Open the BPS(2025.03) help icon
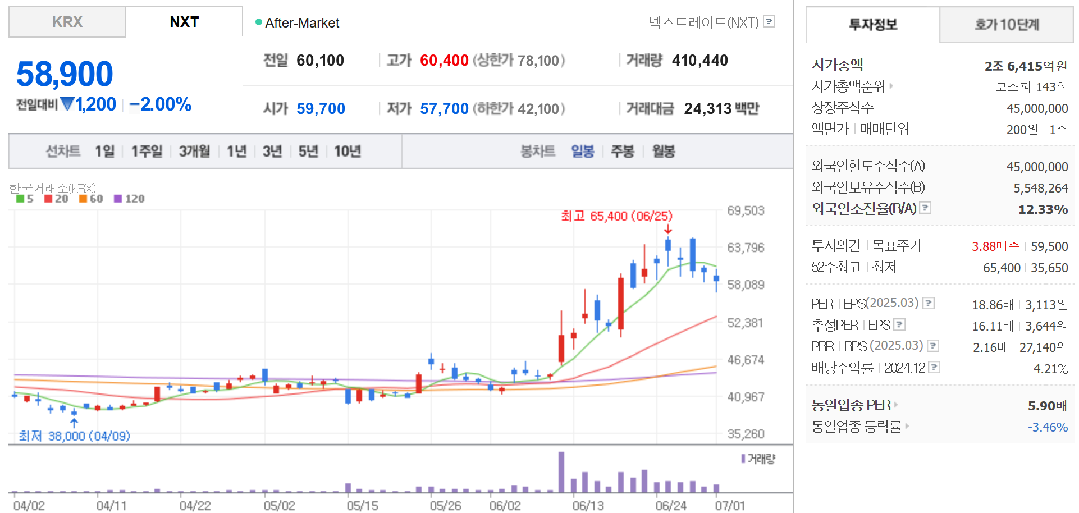 [x=933, y=345]
